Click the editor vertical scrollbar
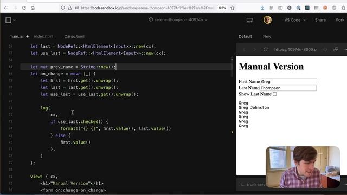 pyautogui.click(x=232, y=67)
